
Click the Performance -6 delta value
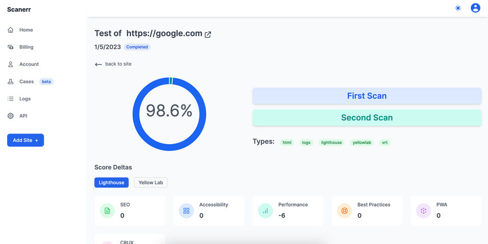282,216
